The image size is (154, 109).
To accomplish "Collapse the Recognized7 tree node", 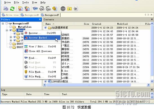I will (x=3, y=23).
